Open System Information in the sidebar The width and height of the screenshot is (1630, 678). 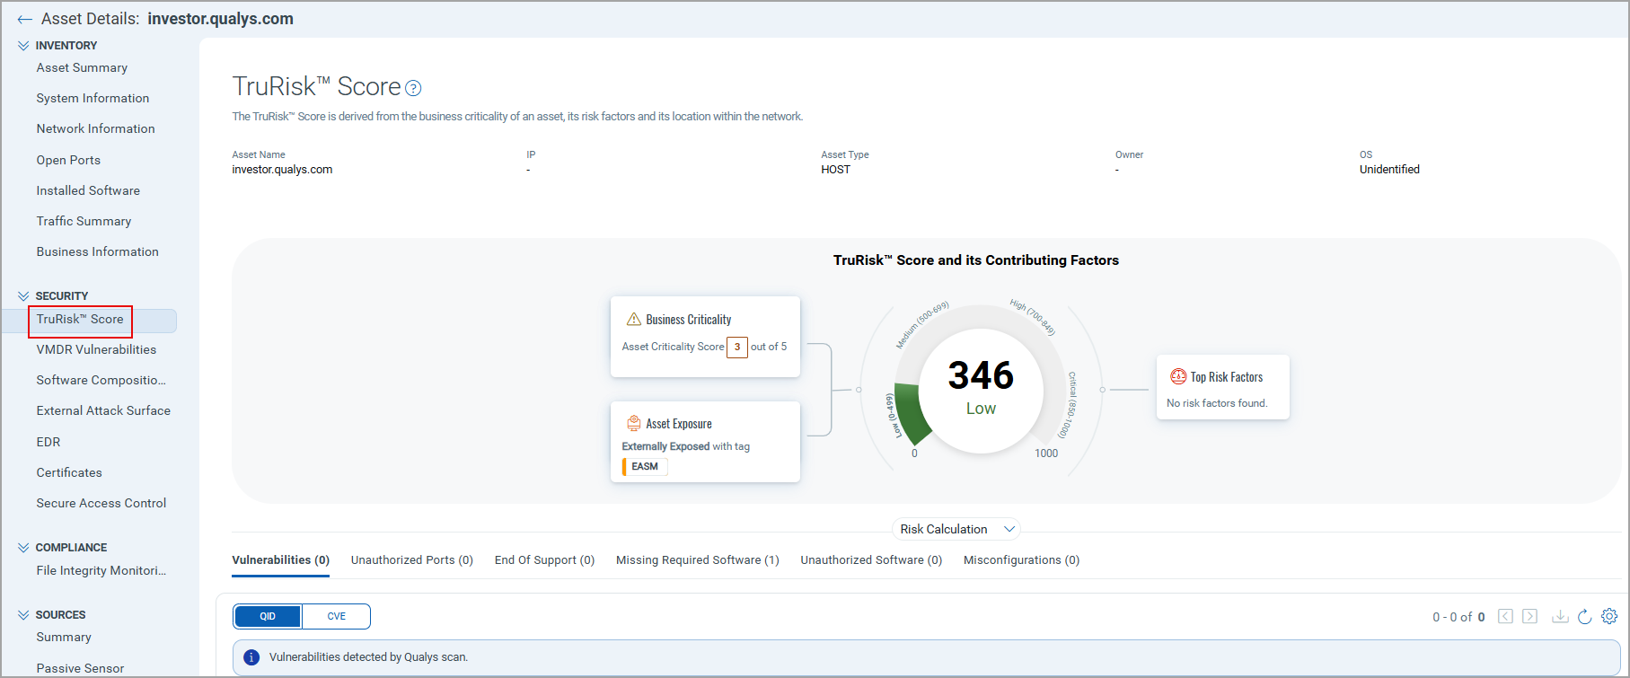(x=93, y=98)
